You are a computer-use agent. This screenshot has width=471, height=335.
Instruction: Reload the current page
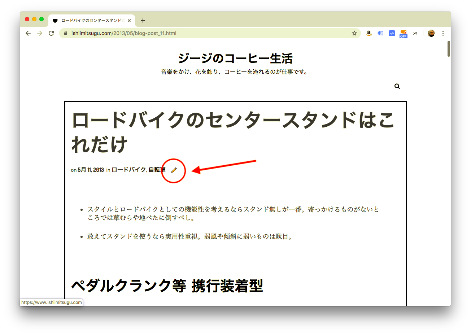[x=51, y=33]
